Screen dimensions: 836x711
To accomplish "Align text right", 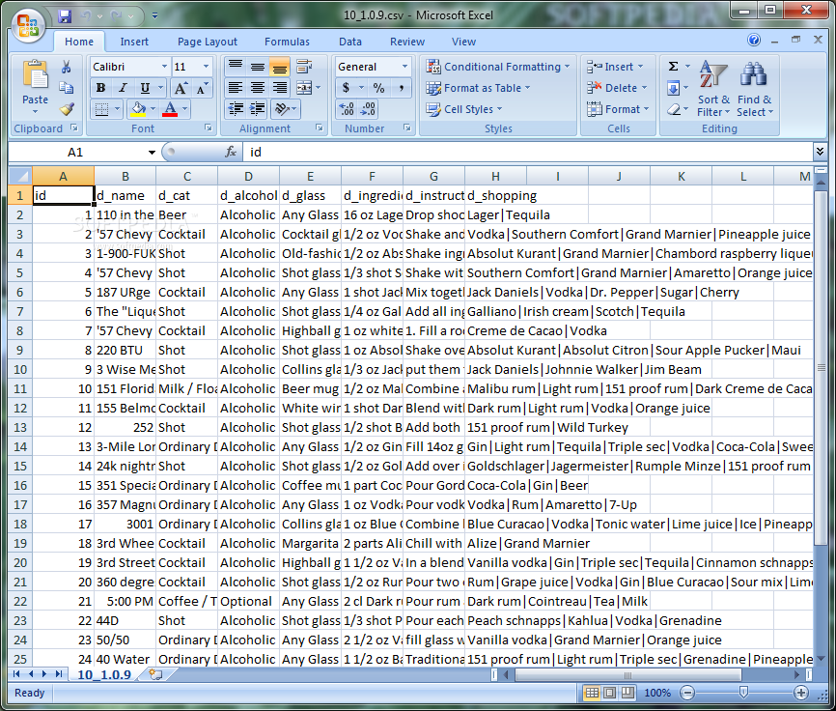I will (280, 88).
